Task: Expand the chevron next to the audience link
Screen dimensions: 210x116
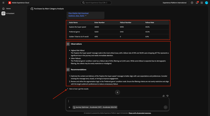Action: click(86, 16)
